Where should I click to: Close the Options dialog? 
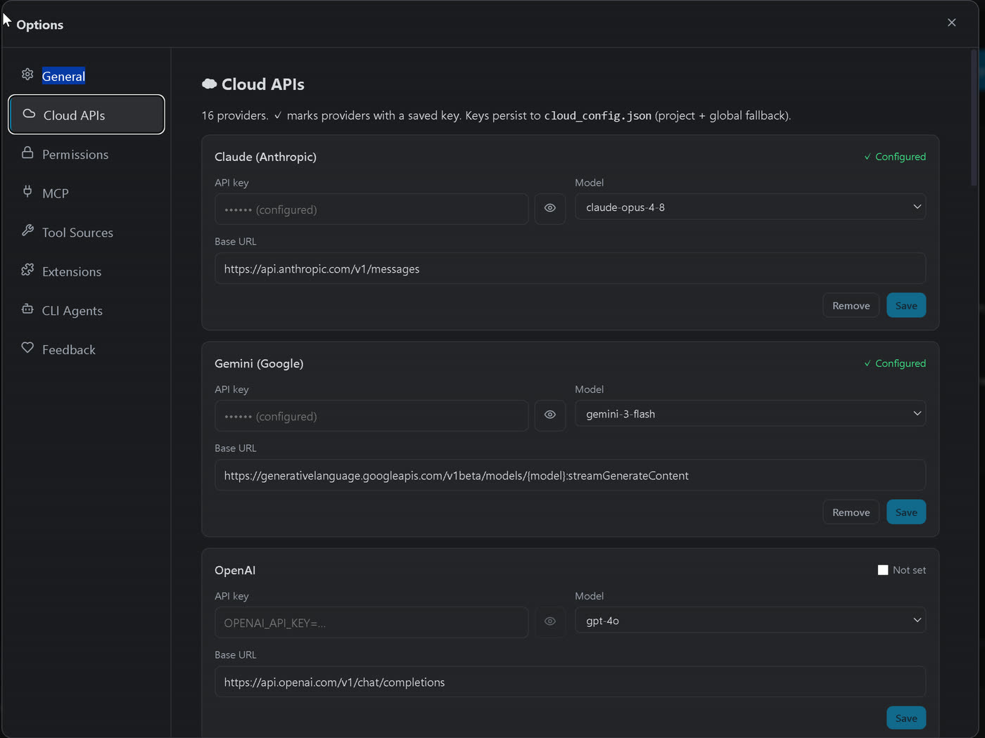pos(951,22)
